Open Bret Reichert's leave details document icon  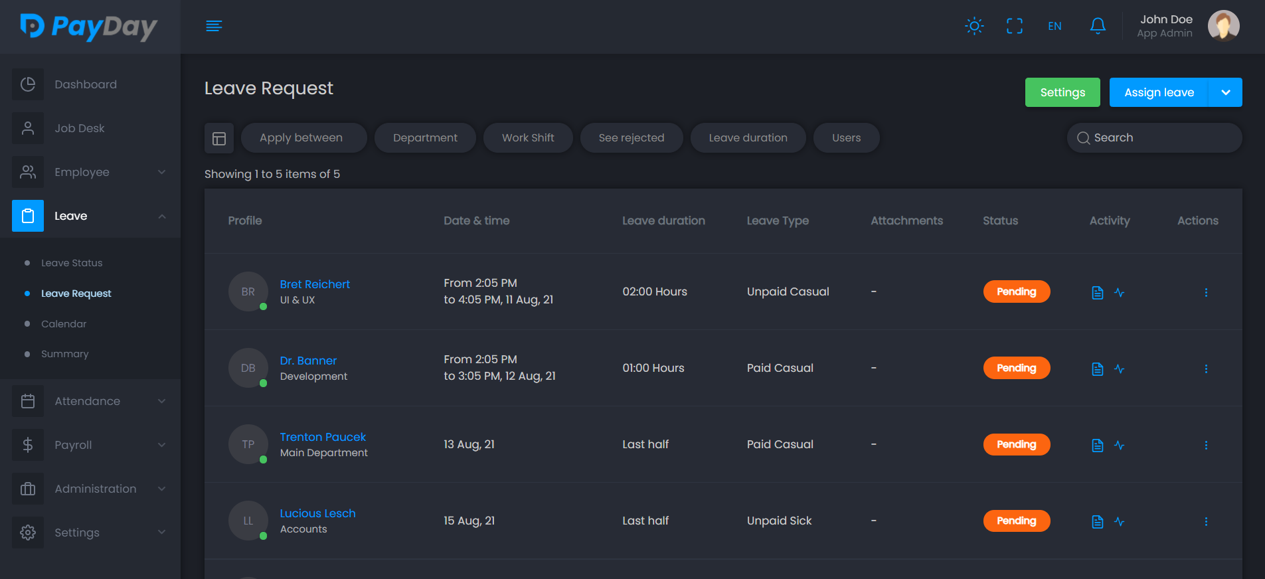[x=1097, y=292]
